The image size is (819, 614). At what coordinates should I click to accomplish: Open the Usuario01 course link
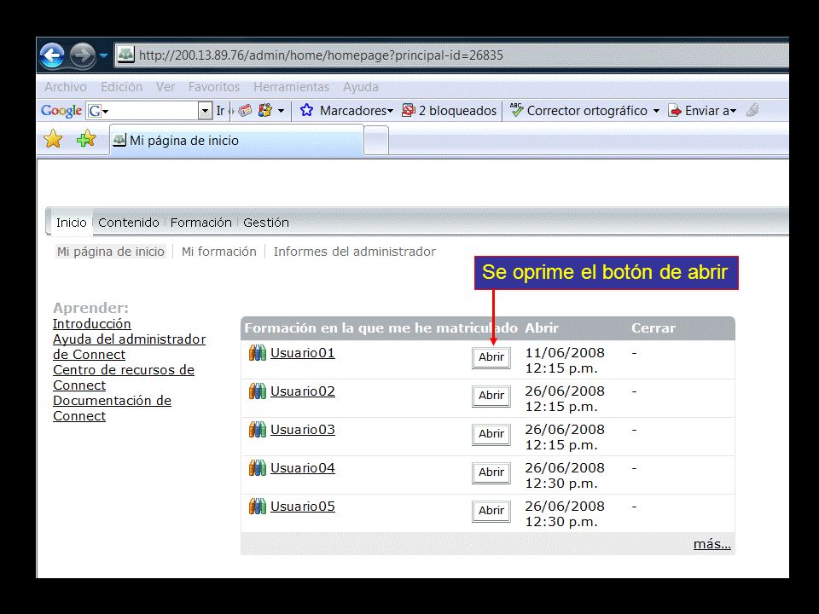302,353
